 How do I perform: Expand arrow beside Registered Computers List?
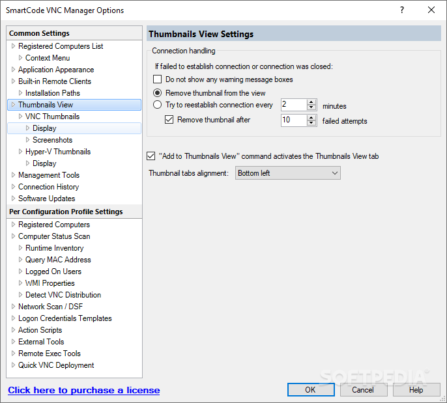(13, 46)
